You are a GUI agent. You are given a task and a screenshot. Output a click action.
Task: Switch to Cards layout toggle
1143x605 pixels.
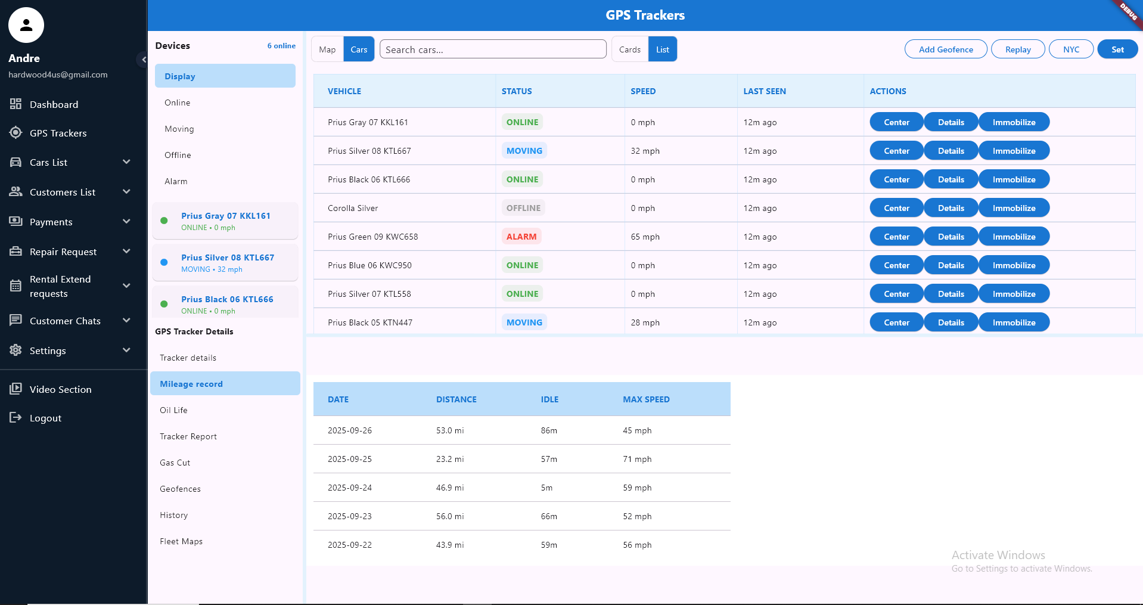click(629, 49)
